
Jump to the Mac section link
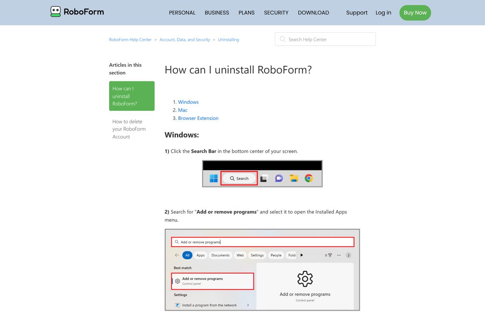183,110
